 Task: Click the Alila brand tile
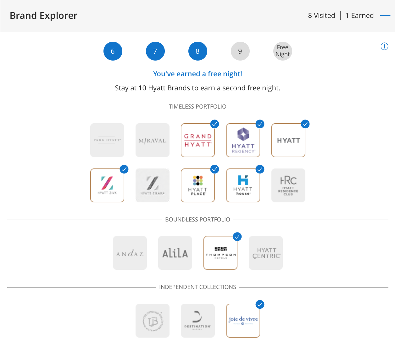tap(175, 253)
